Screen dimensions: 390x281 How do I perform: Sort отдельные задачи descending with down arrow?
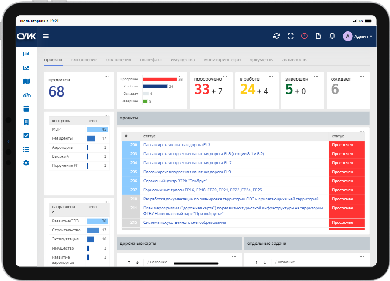pos(265,262)
